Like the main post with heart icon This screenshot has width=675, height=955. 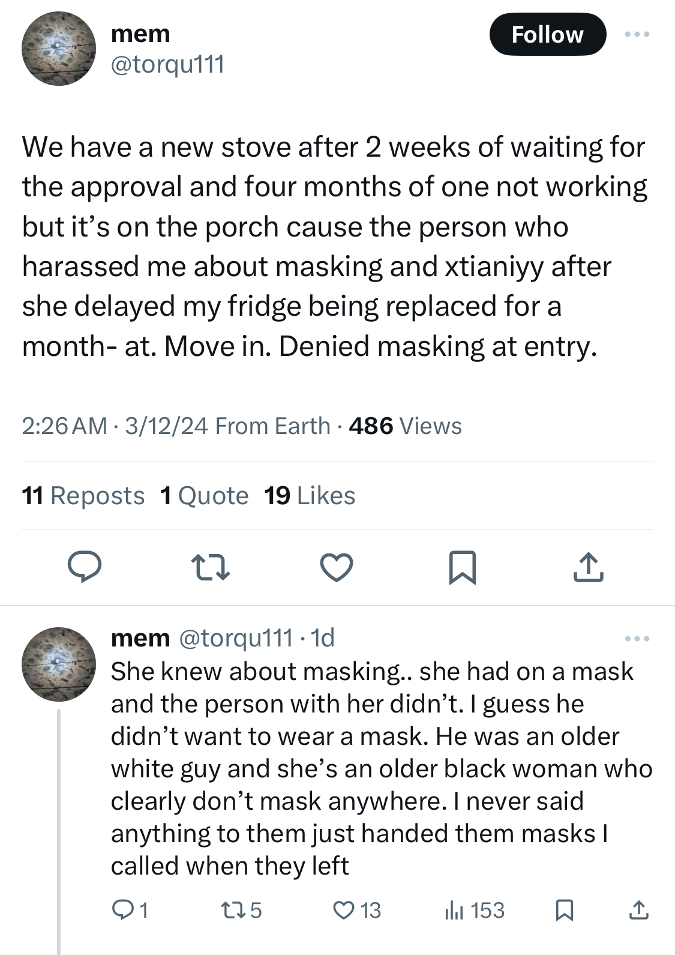[336, 567]
